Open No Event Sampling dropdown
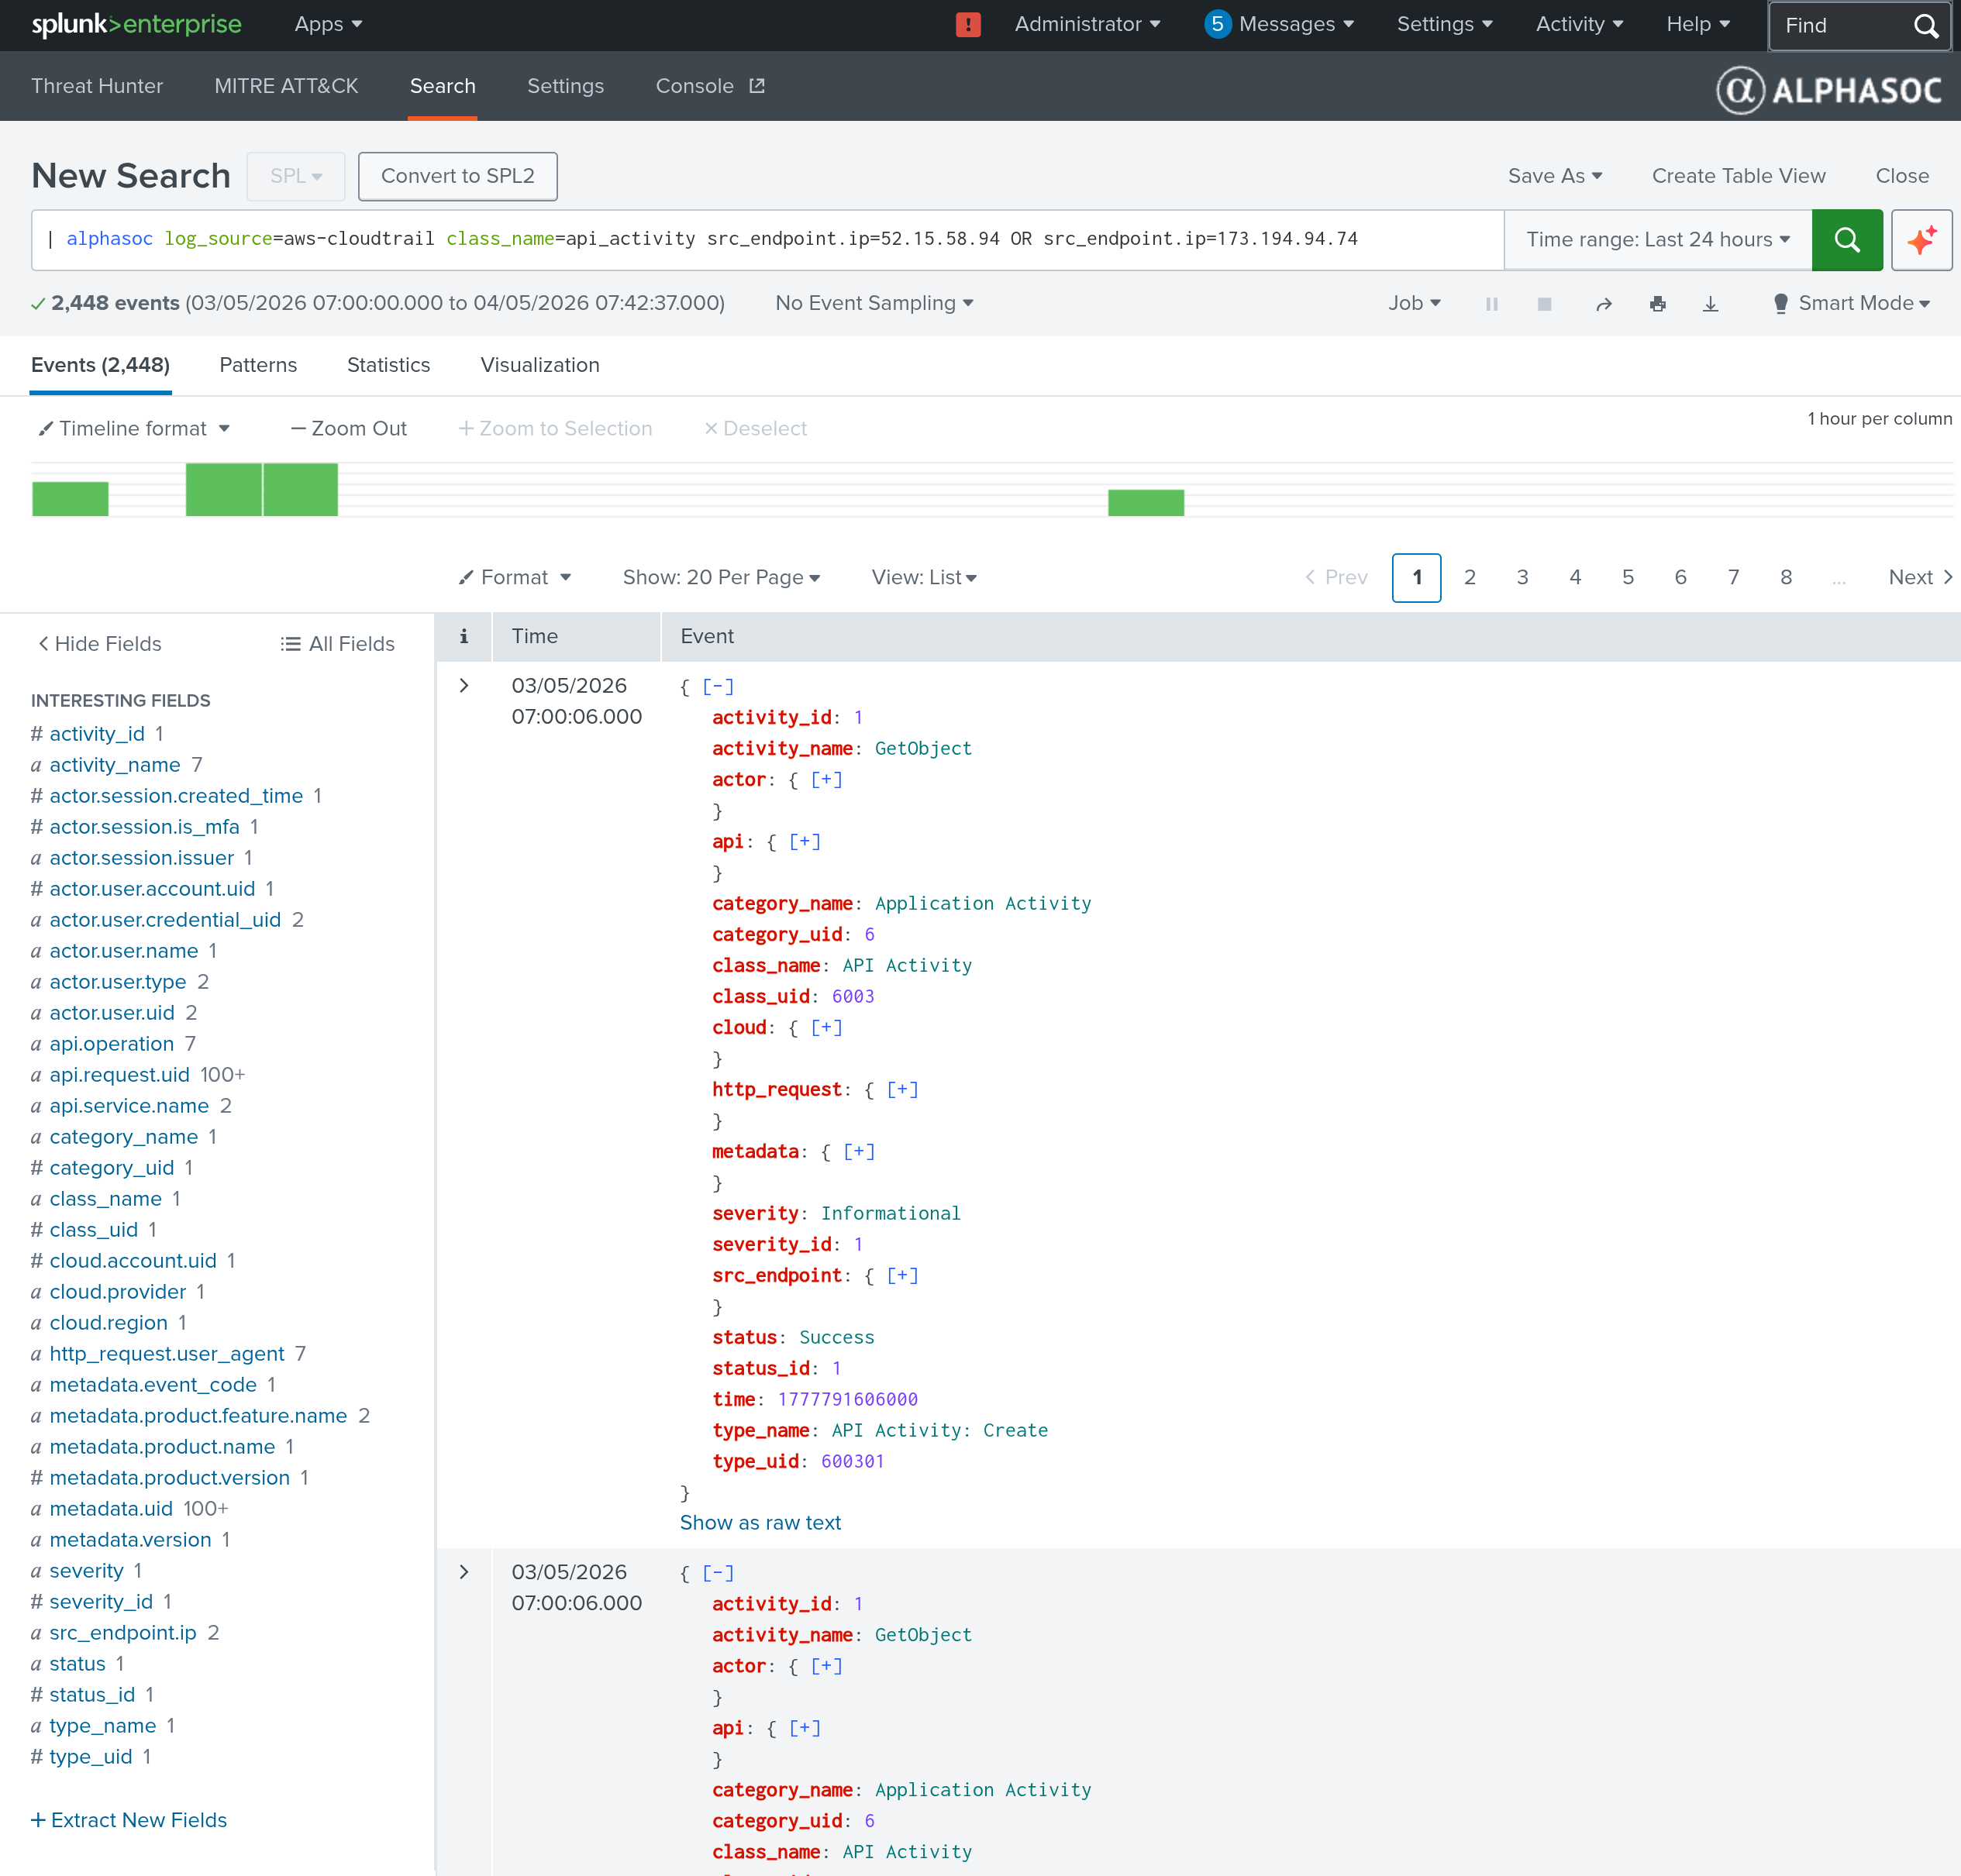The image size is (1961, 1876). (874, 303)
